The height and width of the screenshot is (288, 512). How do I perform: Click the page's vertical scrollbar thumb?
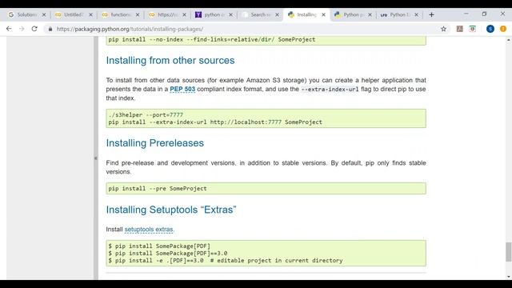click(509, 252)
